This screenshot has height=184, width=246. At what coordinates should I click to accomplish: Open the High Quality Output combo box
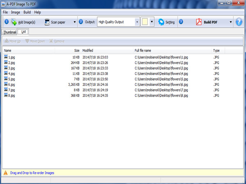pyautogui.click(x=118, y=22)
